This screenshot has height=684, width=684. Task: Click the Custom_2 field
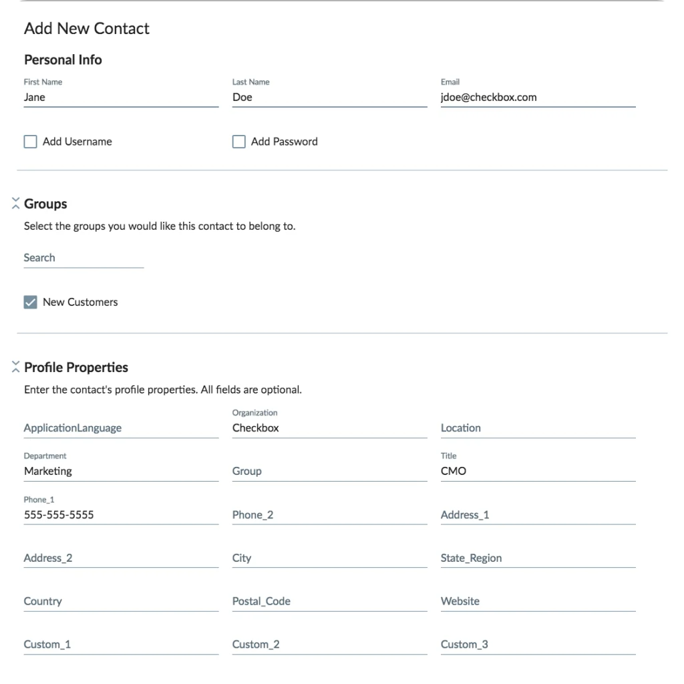point(329,645)
